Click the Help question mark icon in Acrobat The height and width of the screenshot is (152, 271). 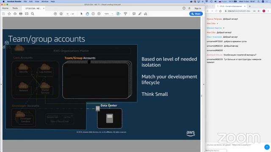tap(184, 8)
